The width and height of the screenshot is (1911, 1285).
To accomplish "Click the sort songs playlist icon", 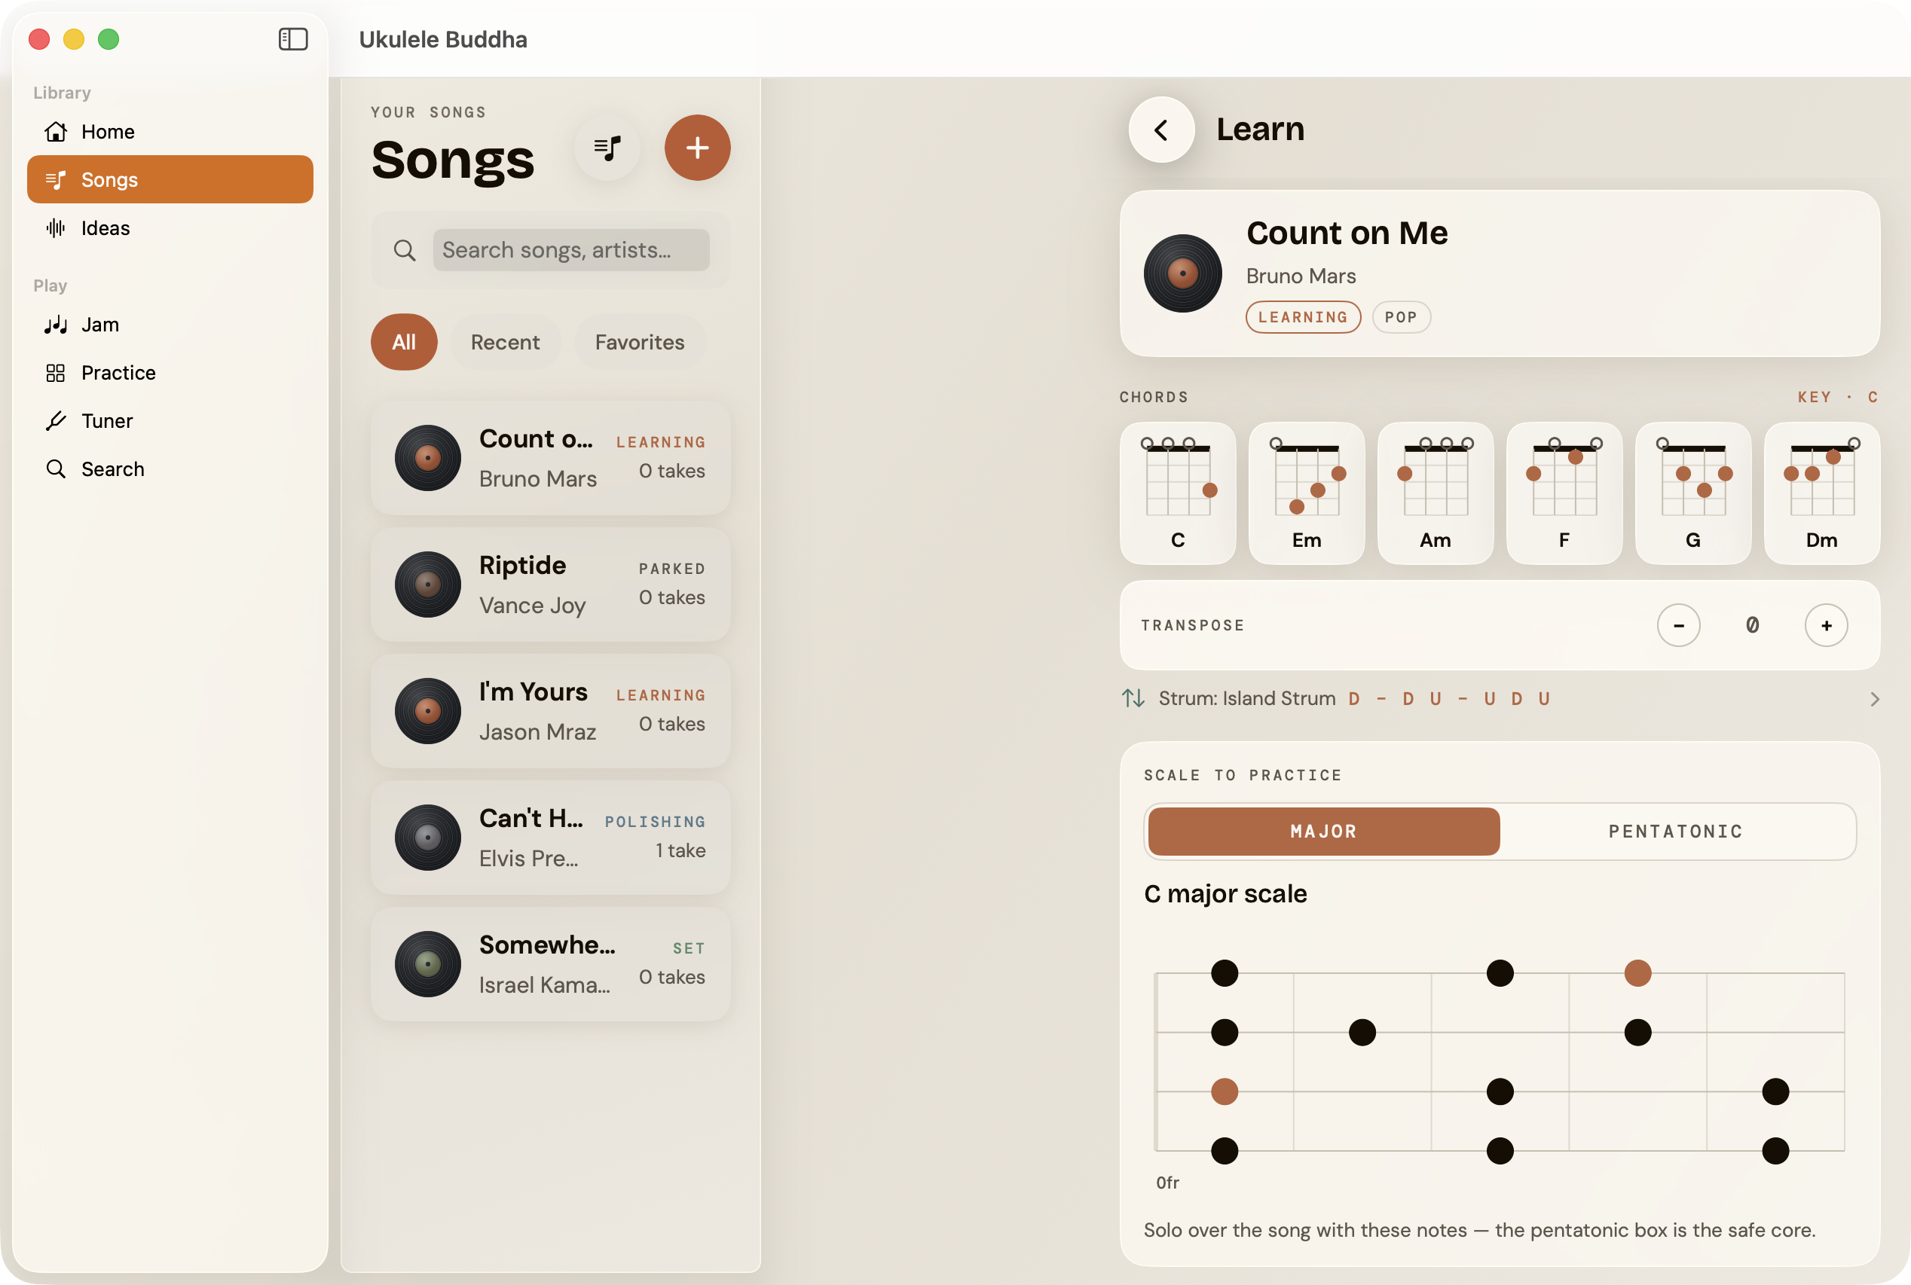I will [607, 148].
